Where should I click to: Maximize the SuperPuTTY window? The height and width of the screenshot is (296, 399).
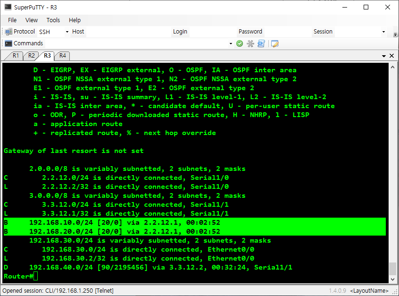[x=366, y=7]
